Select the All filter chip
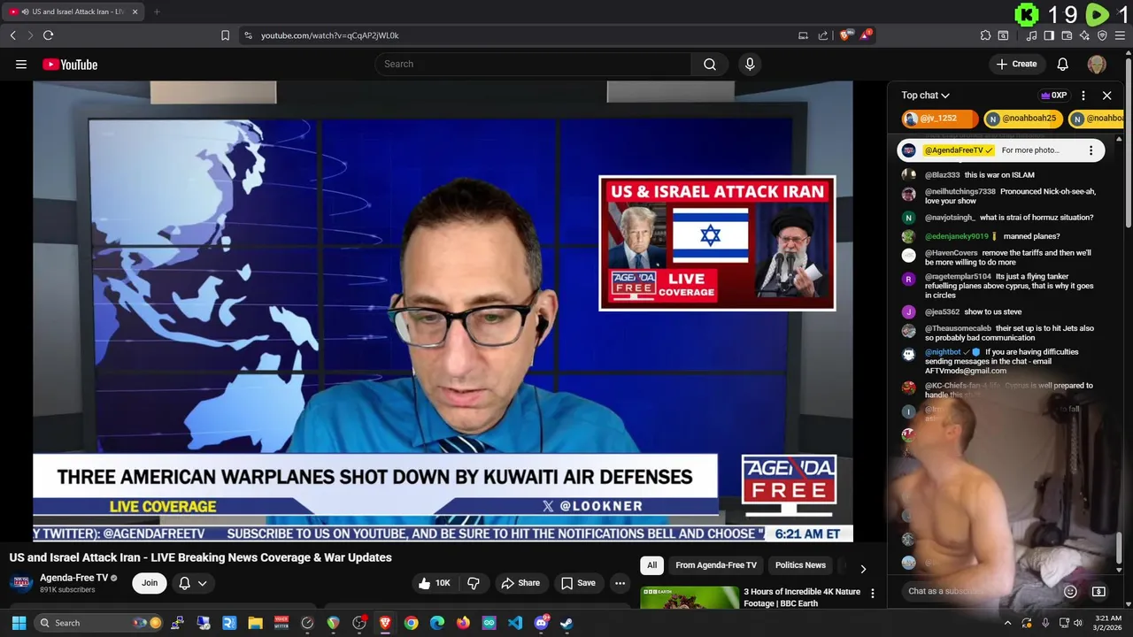 [x=651, y=565]
